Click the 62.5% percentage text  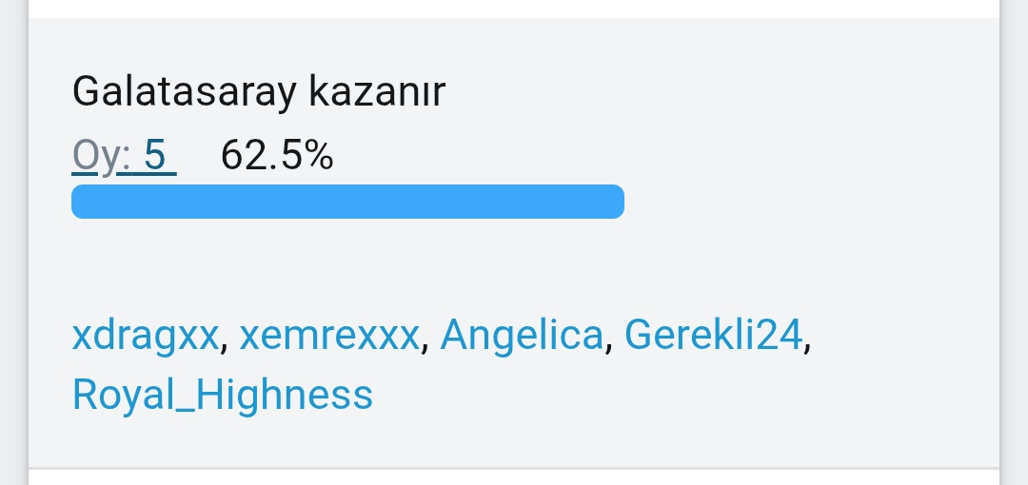277,155
